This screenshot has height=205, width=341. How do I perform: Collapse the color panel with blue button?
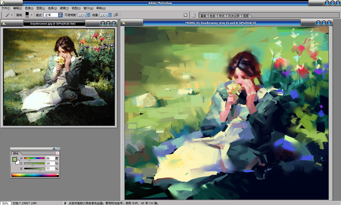[x=54, y=149]
